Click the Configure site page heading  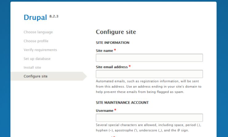click(116, 32)
